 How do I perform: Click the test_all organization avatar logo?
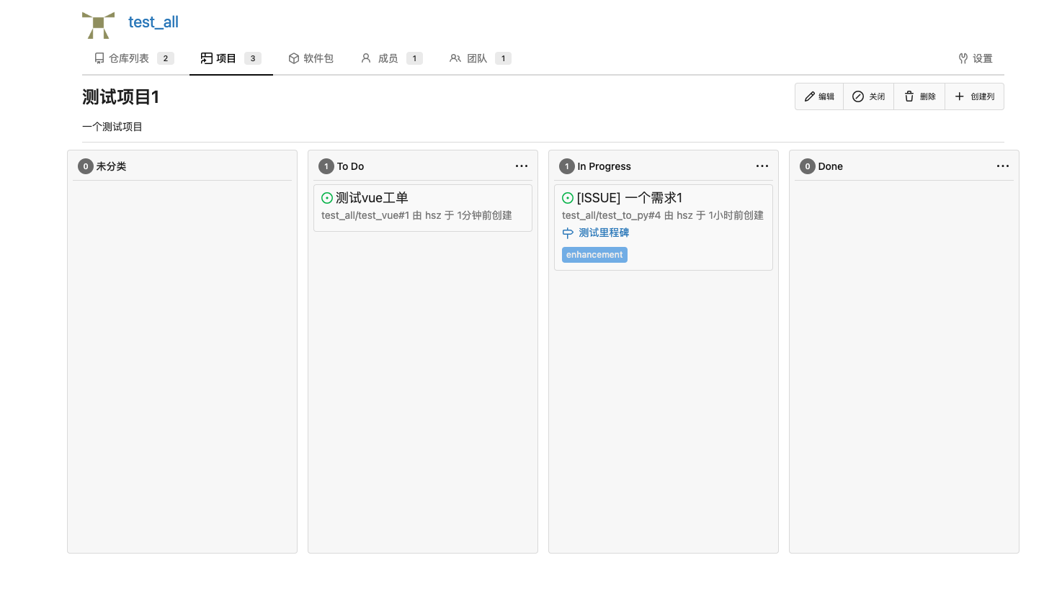[99, 25]
